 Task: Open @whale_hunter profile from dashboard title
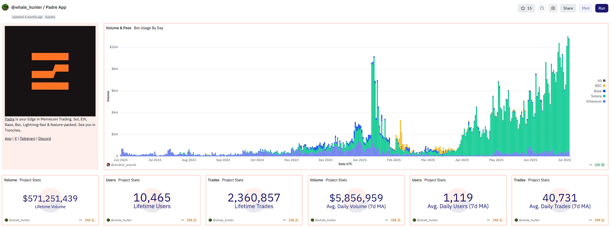pyautogui.click(x=27, y=7)
